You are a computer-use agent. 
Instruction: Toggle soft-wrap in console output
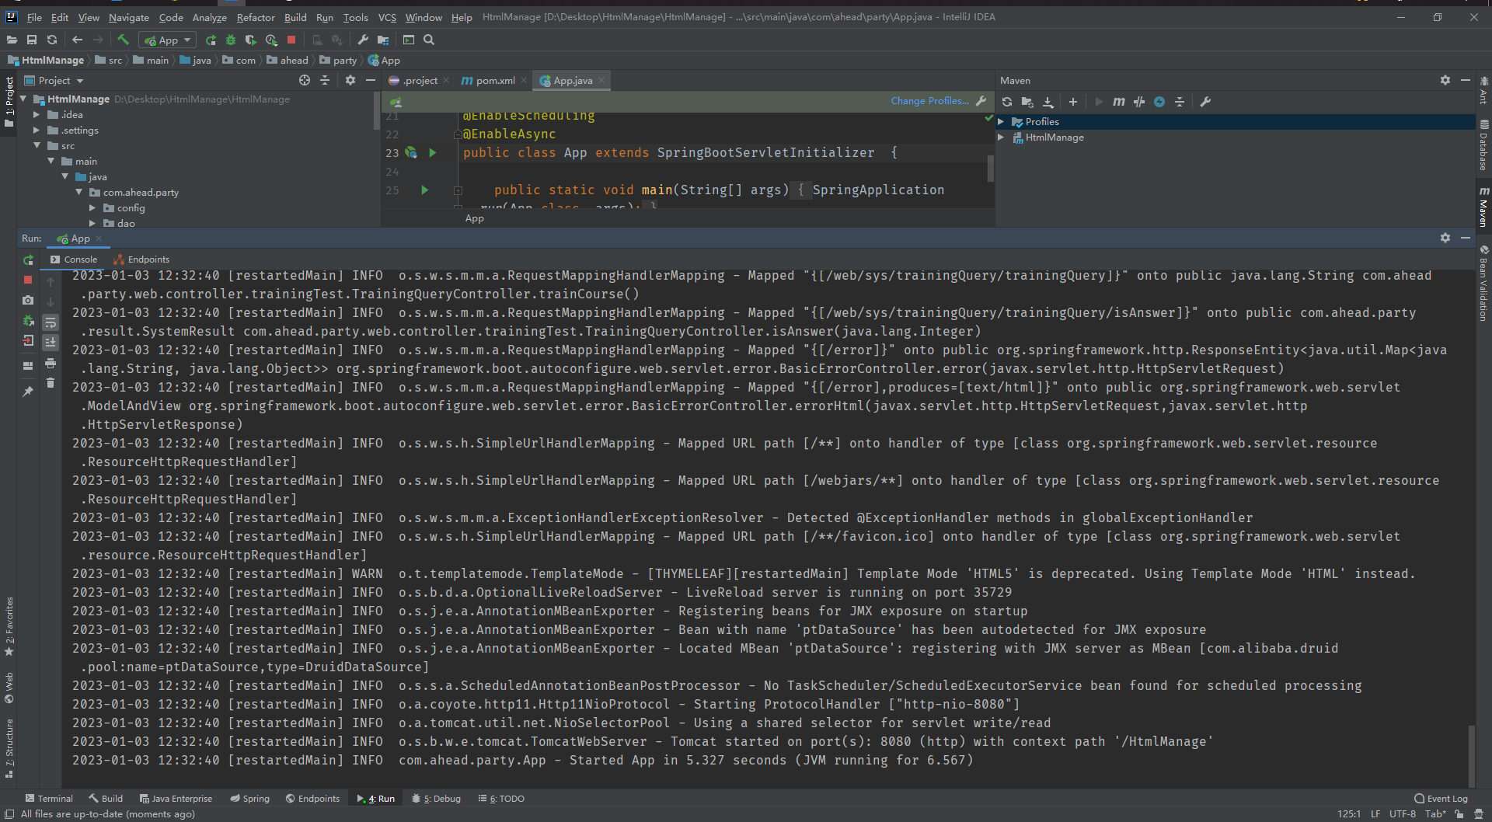coord(51,322)
